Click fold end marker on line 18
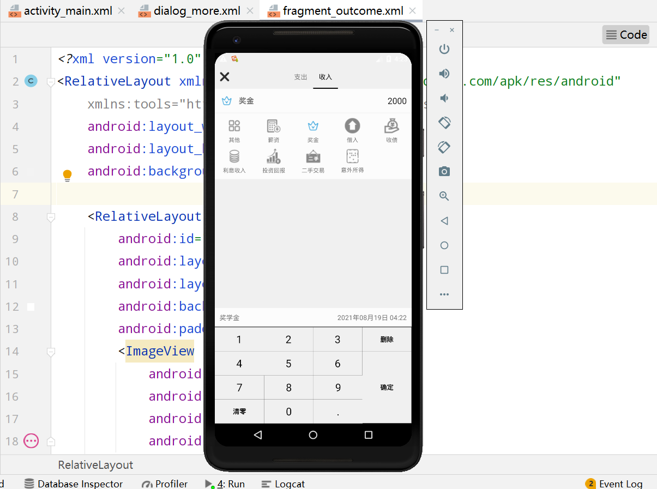Screen dimensions: 657x489 51,441
